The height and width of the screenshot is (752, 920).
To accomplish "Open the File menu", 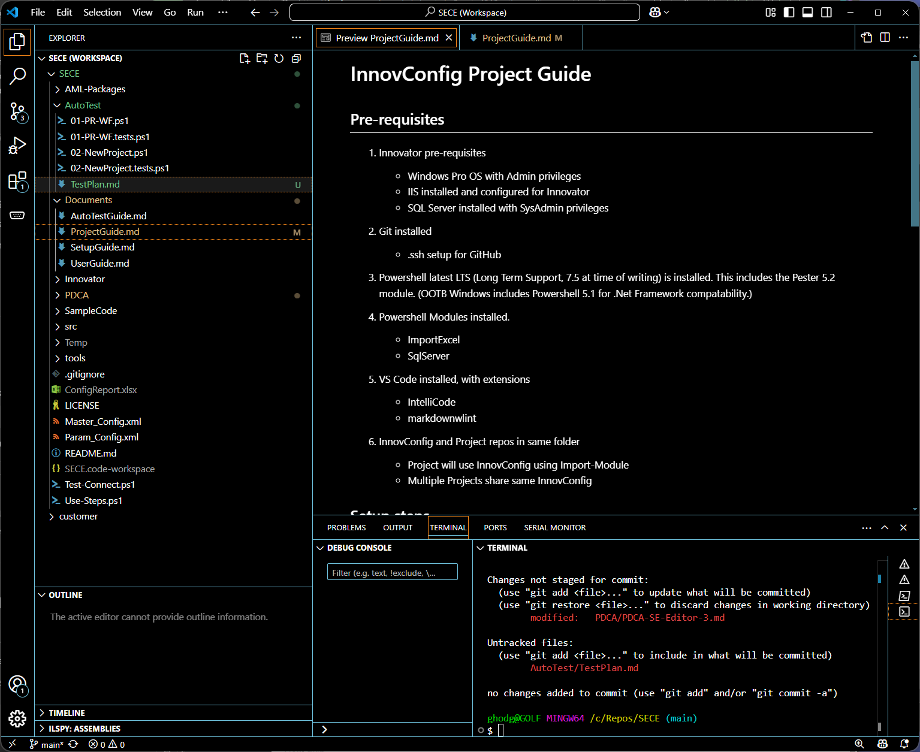I will pos(38,12).
